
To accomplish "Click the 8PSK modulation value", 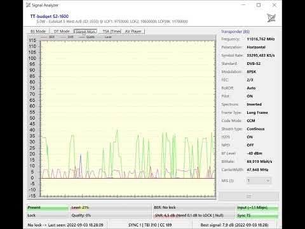I will [252, 72].
